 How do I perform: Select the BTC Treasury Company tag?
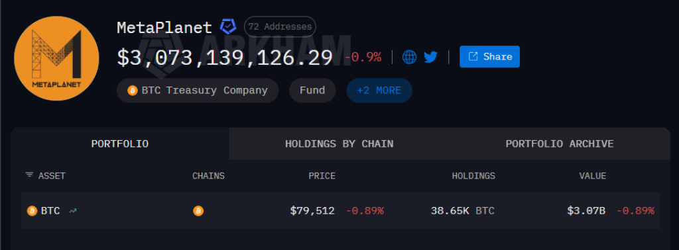pyautogui.click(x=198, y=91)
